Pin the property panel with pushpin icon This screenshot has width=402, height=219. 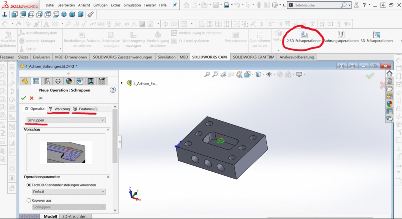(x=40, y=98)
